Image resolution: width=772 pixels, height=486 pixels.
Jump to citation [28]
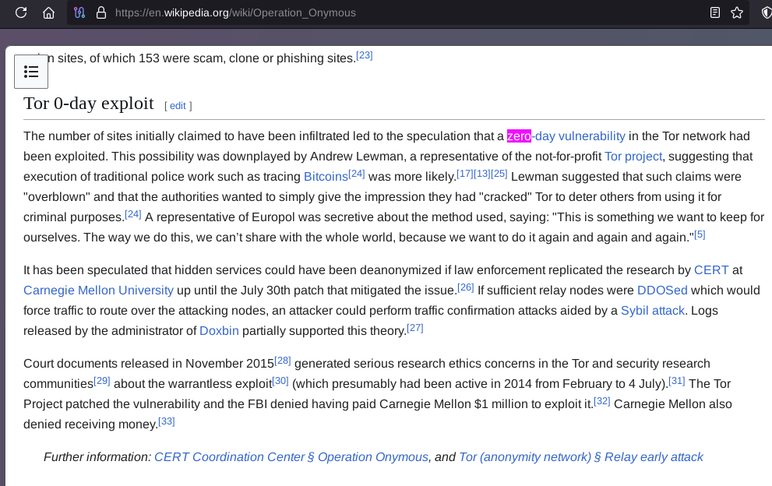pos(283,361)
